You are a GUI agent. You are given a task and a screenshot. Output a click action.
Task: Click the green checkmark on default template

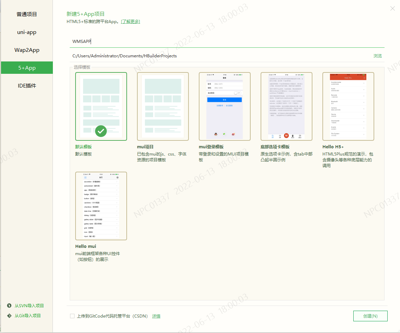[x=101, y=131]
